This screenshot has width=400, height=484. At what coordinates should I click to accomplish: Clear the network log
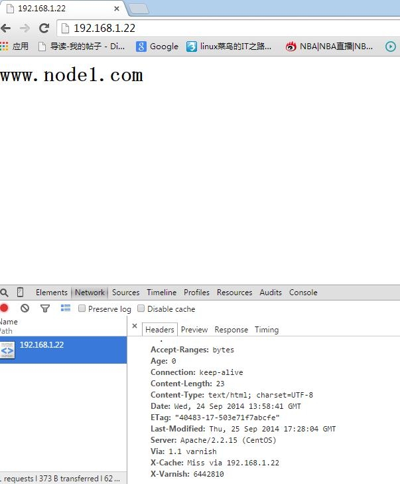pyautogui.click(x=25, y=308)
